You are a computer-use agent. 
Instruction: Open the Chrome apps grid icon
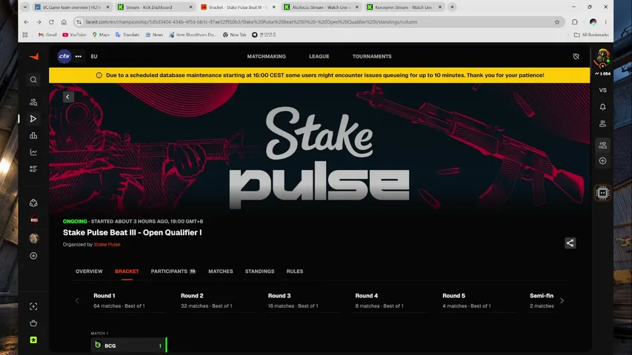coord(25,35)
